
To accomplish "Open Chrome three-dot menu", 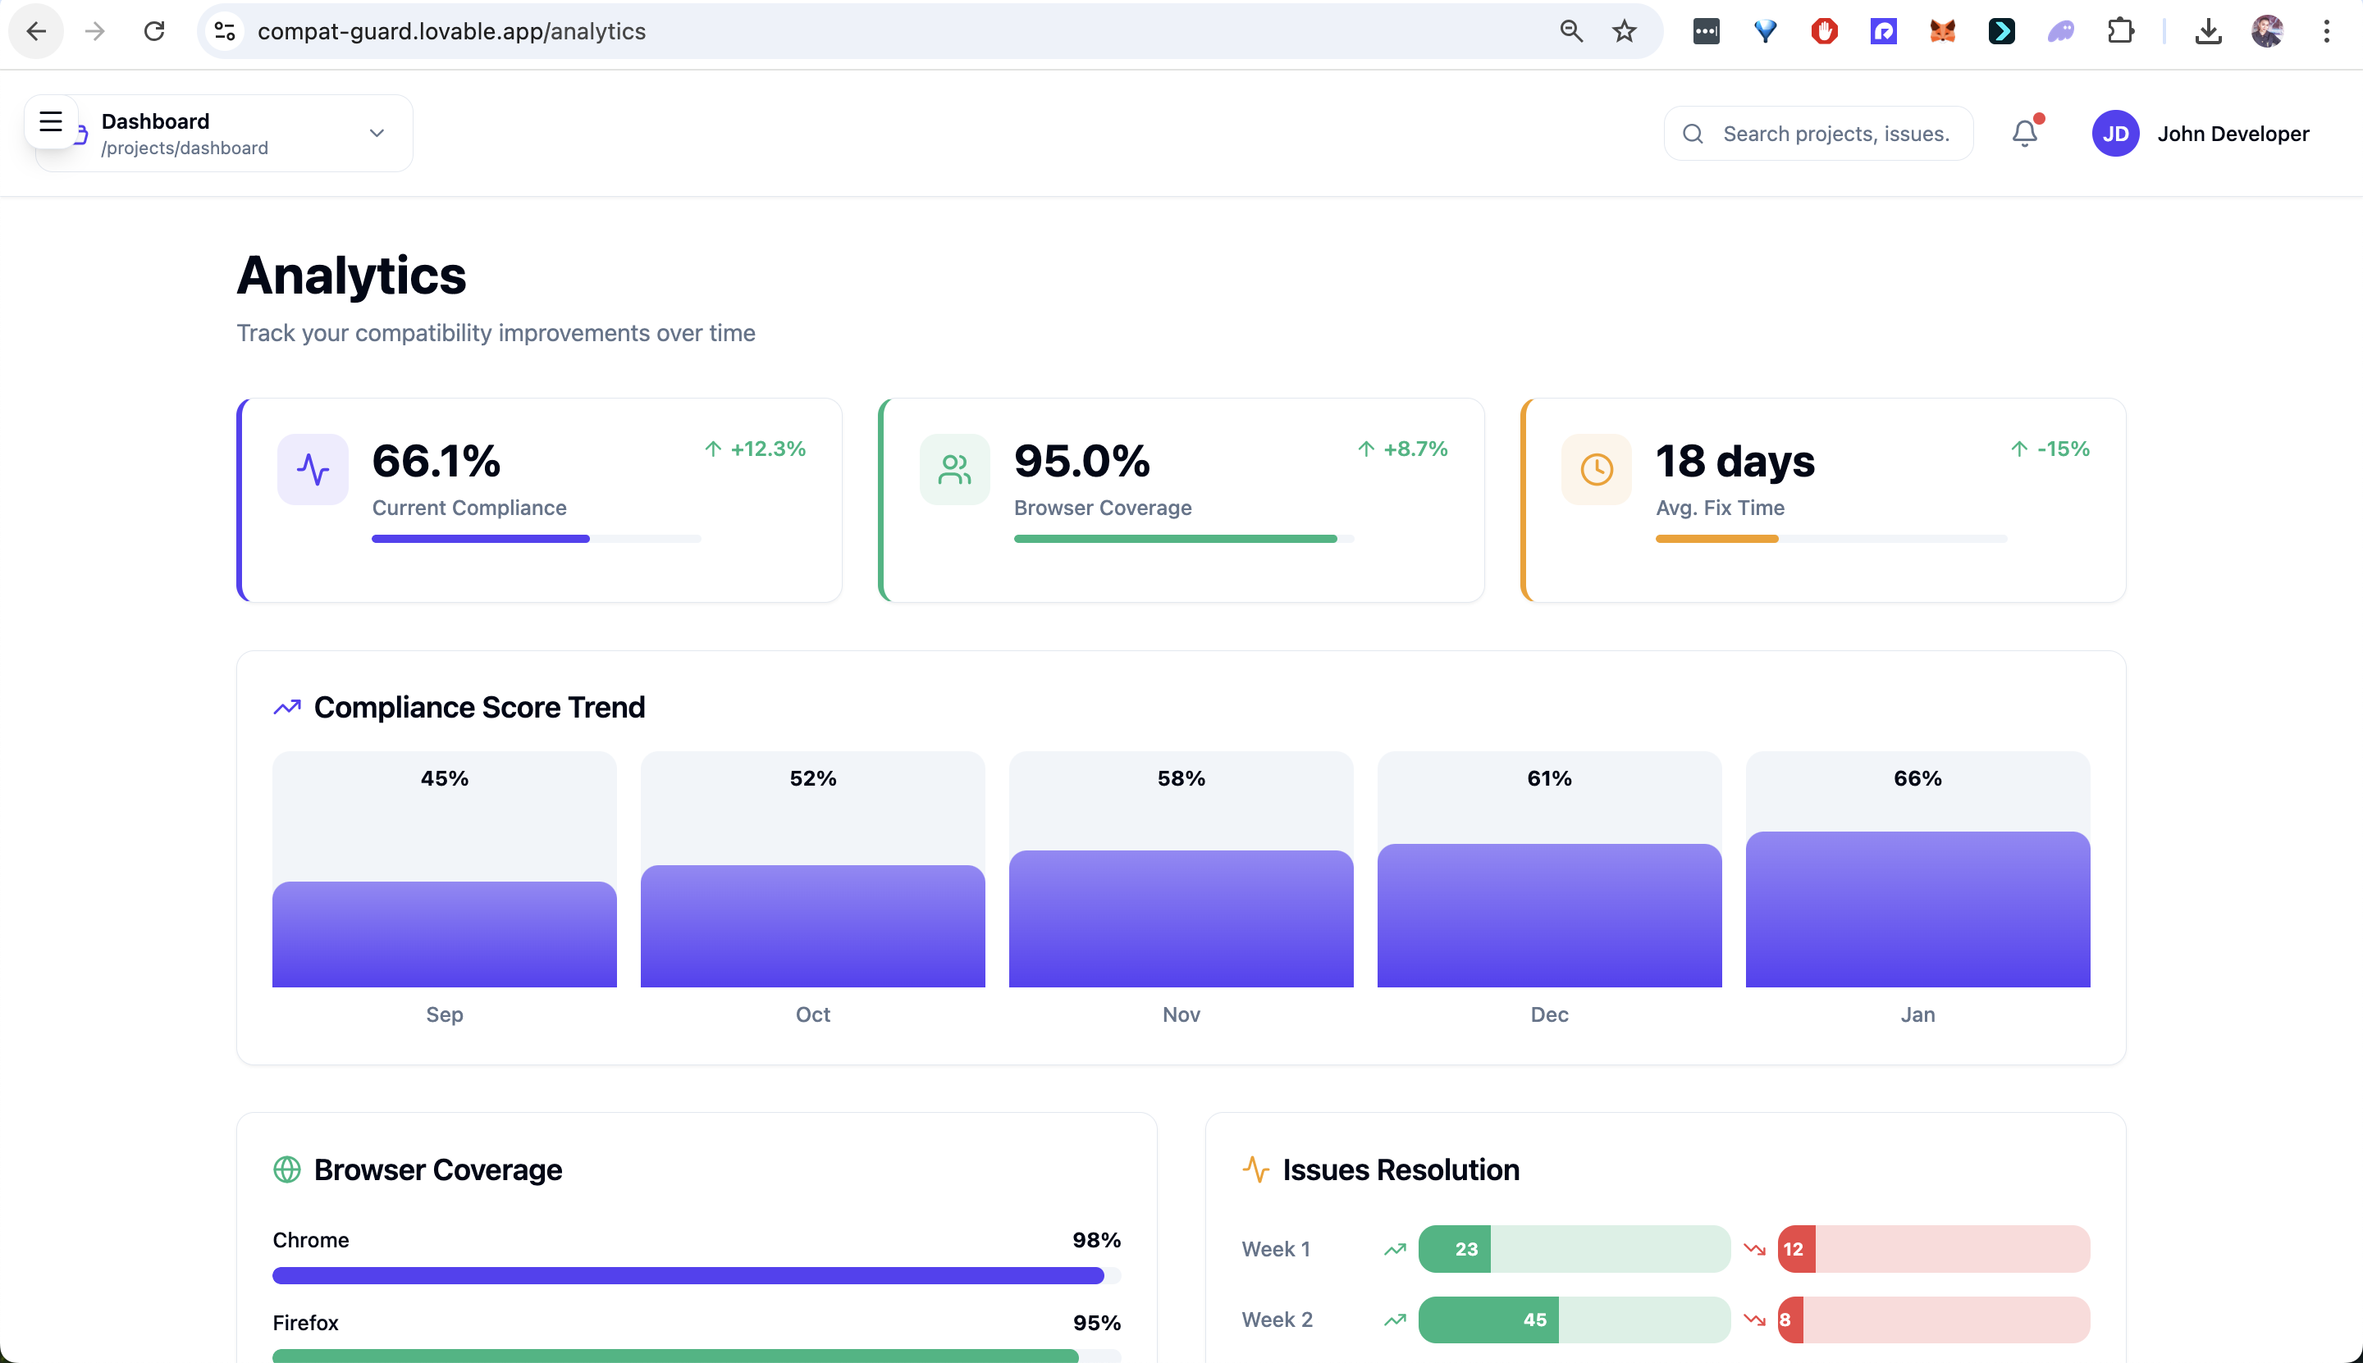I will click(x=2325, y=32).
